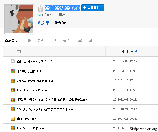Switch to the 8分享 tab
This screenshot has width=158, height=132.
44,23
